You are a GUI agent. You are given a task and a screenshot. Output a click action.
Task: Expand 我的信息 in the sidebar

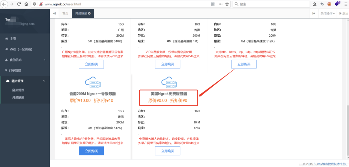25,60
